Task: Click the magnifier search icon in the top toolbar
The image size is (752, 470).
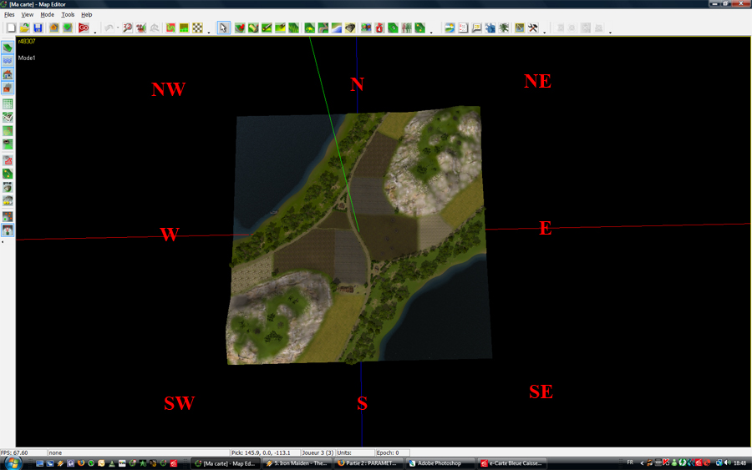Action: (x=127, y=28)
